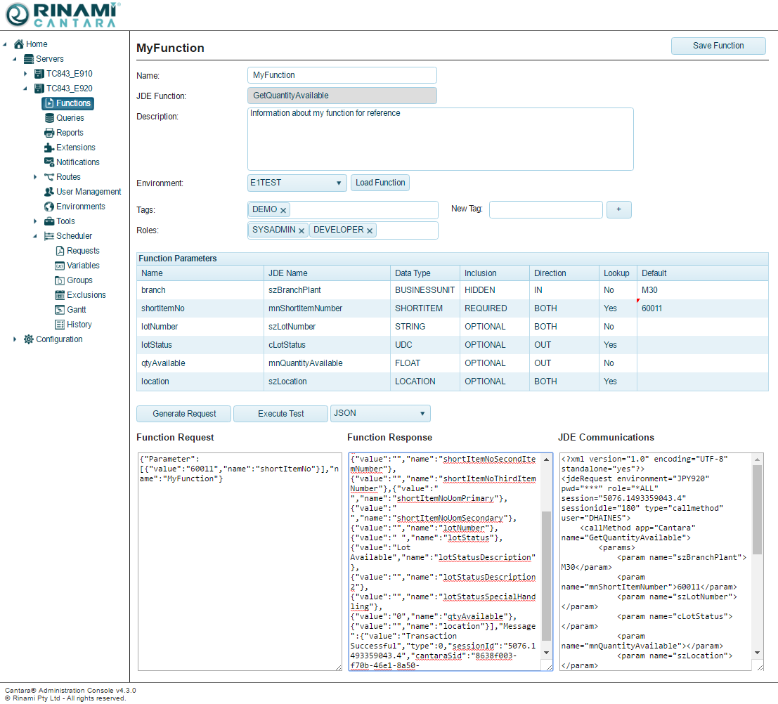Click the Reports printer icon

click(49, 133)
